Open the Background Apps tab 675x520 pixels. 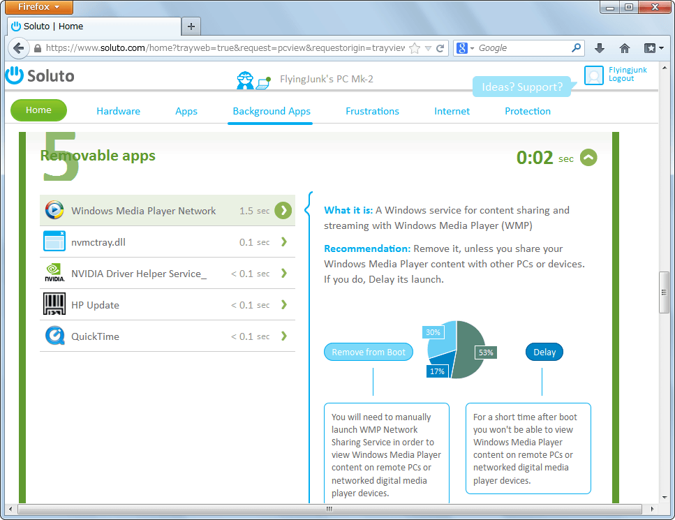pyautogui.click(x=272, y=111)
